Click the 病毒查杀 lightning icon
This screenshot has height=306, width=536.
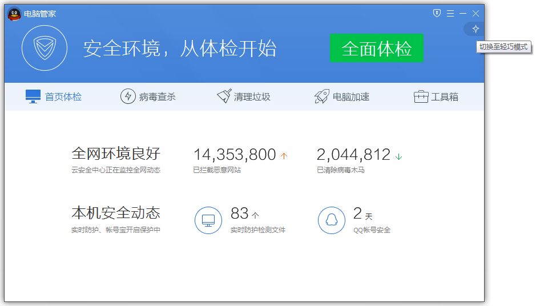pos(128,96)
